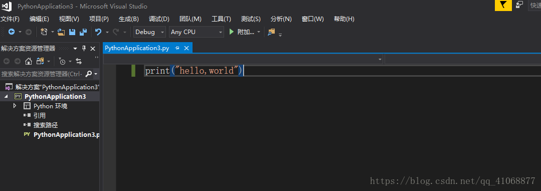Viewport: 541px width, 191px height.
Task: Open navigate backward history dropdown
Action: point(20,32)
